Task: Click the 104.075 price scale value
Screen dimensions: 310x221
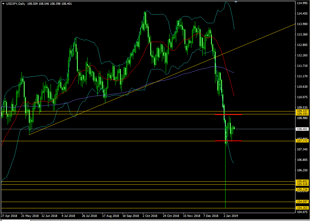Action: point(302,212)
